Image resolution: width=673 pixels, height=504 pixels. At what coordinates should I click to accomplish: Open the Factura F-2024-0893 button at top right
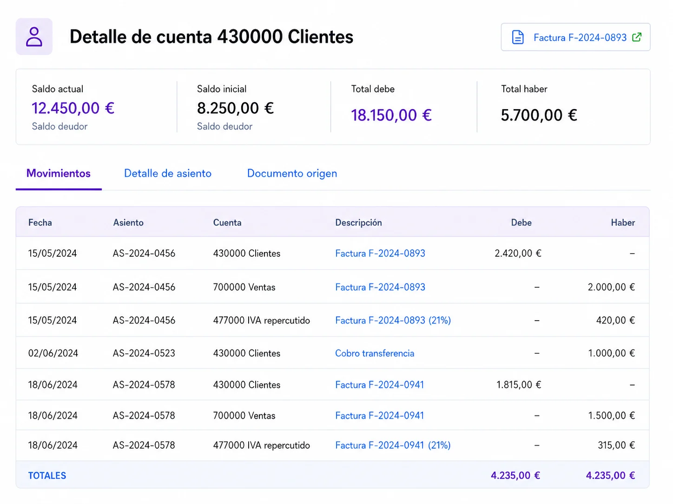coord(575,37)
